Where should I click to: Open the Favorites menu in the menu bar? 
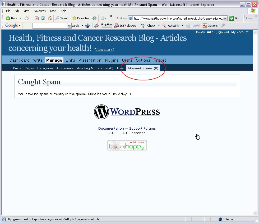(39, 11)
